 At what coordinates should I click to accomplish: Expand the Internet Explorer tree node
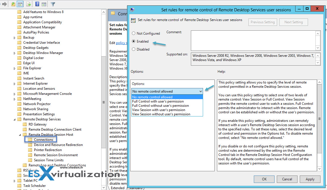[14, 84]
